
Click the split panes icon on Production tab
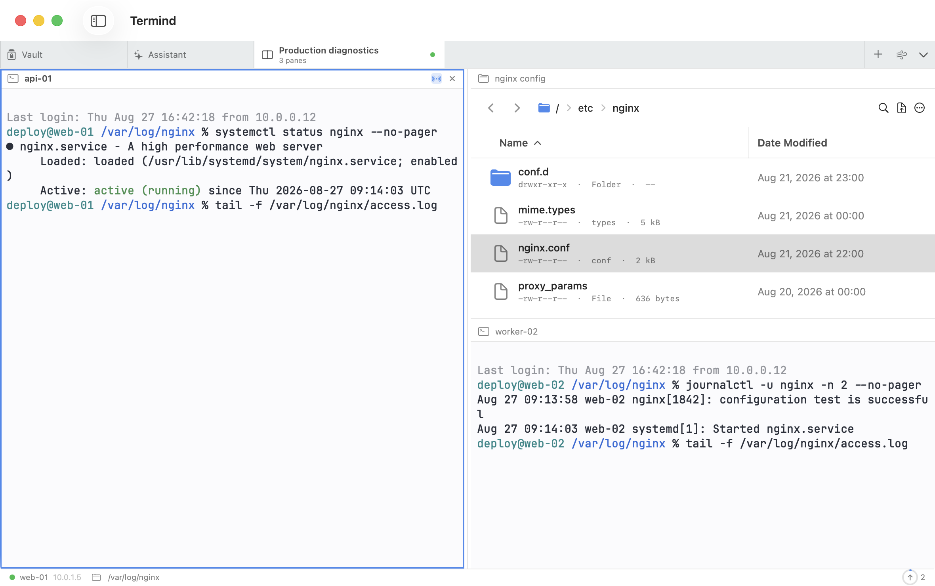[x=267, y=55]
